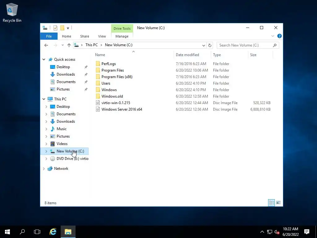This screenshot has height=238, width=317.
Task: Expand the Videos tree node
Action: pyautogui.click(x=46, y=144)
